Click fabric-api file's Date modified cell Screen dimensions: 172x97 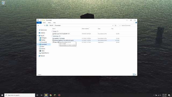click(x=86, y=34)
